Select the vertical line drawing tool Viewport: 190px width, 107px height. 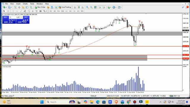tap(13, 11)
